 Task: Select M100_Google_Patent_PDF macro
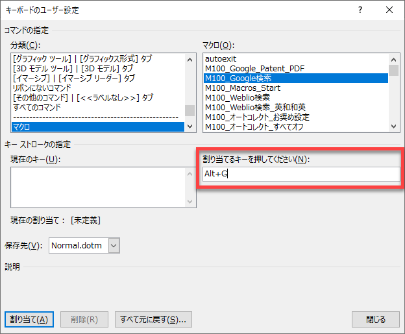(295, 69)
